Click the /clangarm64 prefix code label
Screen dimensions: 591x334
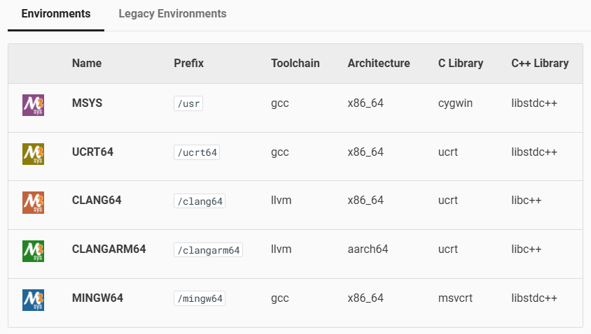208,250
